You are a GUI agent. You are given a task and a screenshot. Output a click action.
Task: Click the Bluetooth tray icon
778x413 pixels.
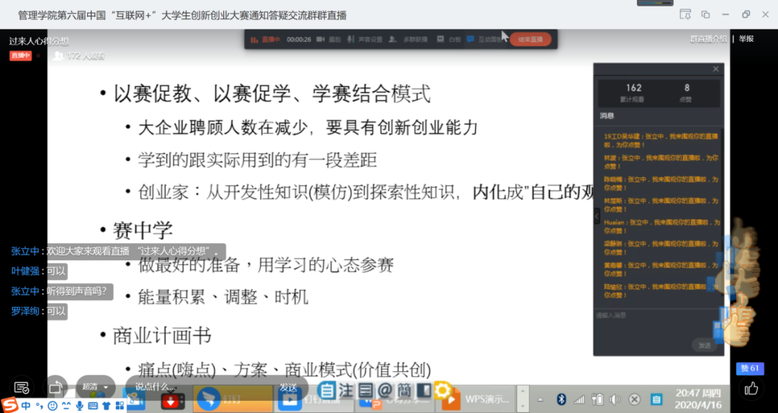[x=560, y=399]
